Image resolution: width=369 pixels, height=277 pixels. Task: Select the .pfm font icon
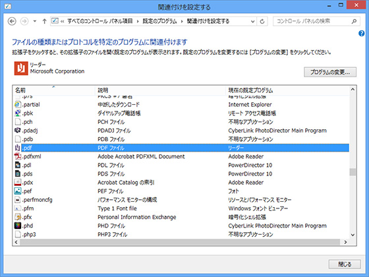[18, 208]
